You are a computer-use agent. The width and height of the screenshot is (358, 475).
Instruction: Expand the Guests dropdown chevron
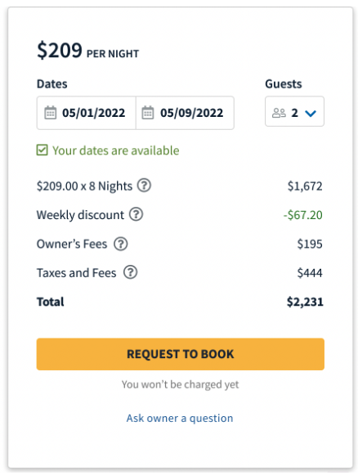coord(311,114)
